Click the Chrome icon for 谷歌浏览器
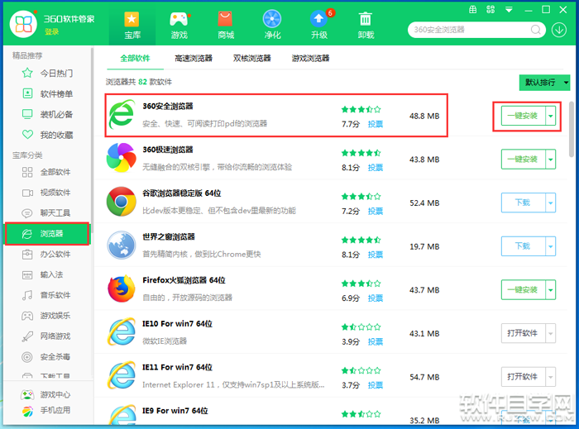Image resolution: width=579 pixels, height=429 pixels. (121, 202)
